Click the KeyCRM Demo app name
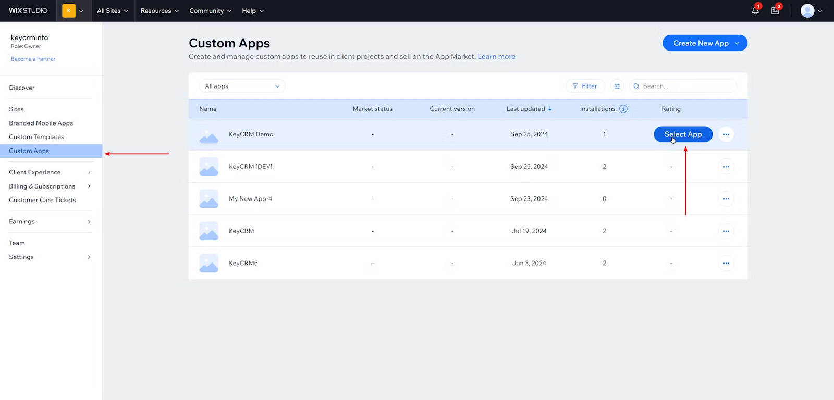The image size is (834, 400). click(251, 134)
